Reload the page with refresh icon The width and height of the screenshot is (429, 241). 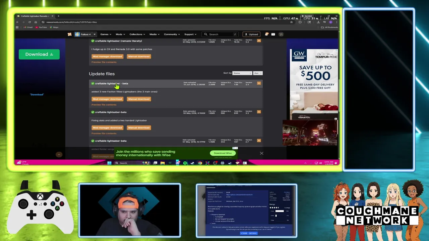click(29, 22)
